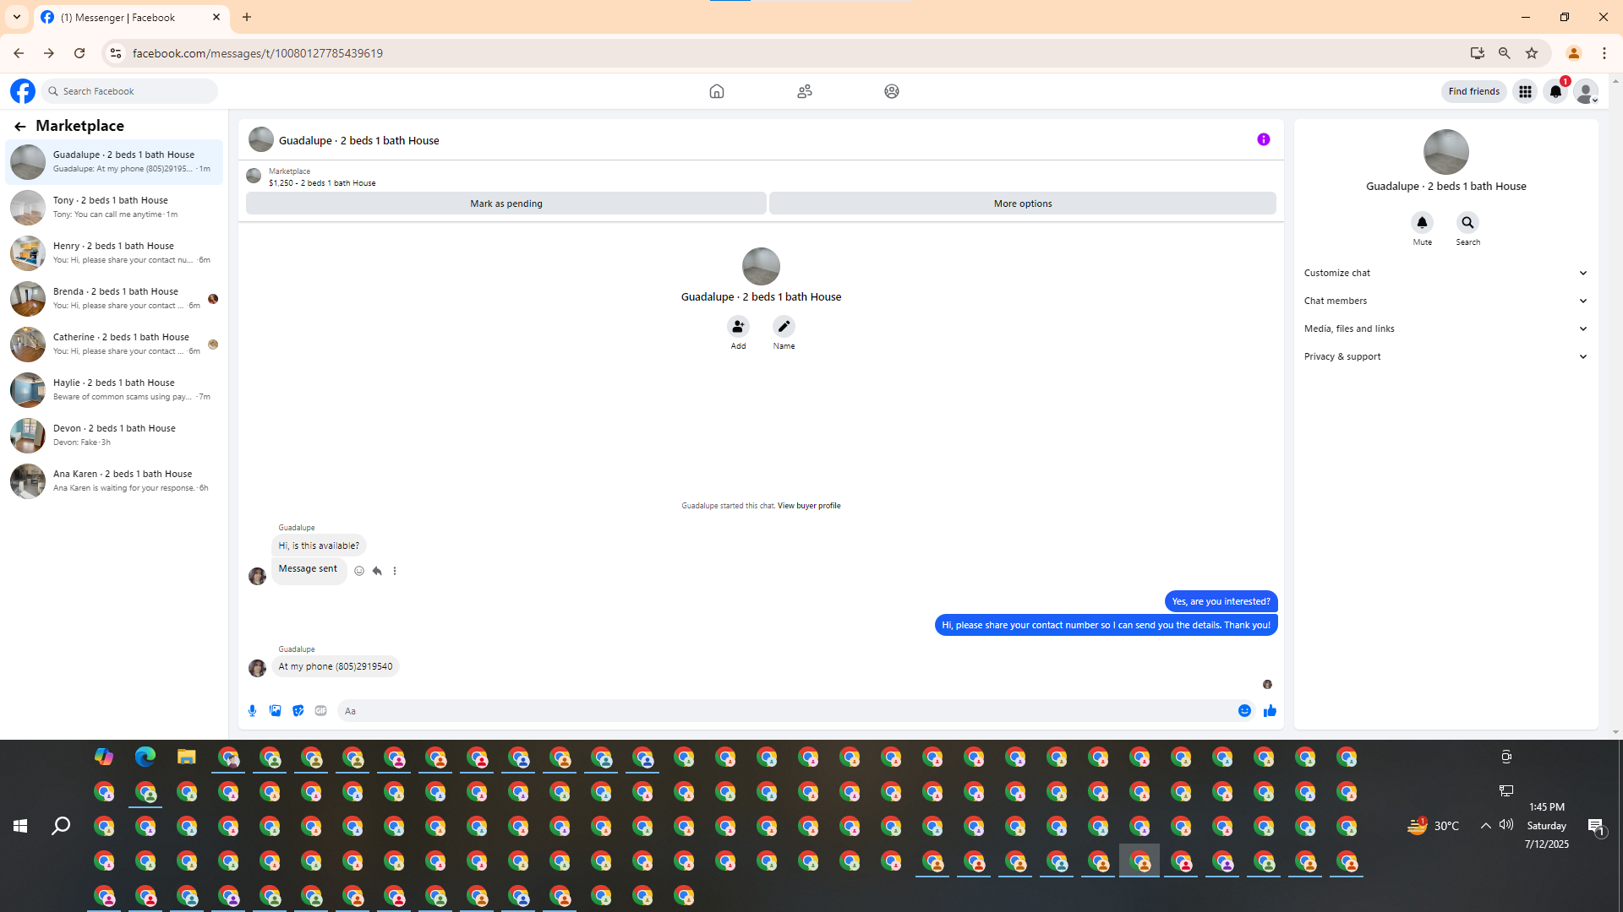The height and width of the screenshot is (912, 1623).
Task: Open the emoji picker in the message box
Action: point(1244,711)
